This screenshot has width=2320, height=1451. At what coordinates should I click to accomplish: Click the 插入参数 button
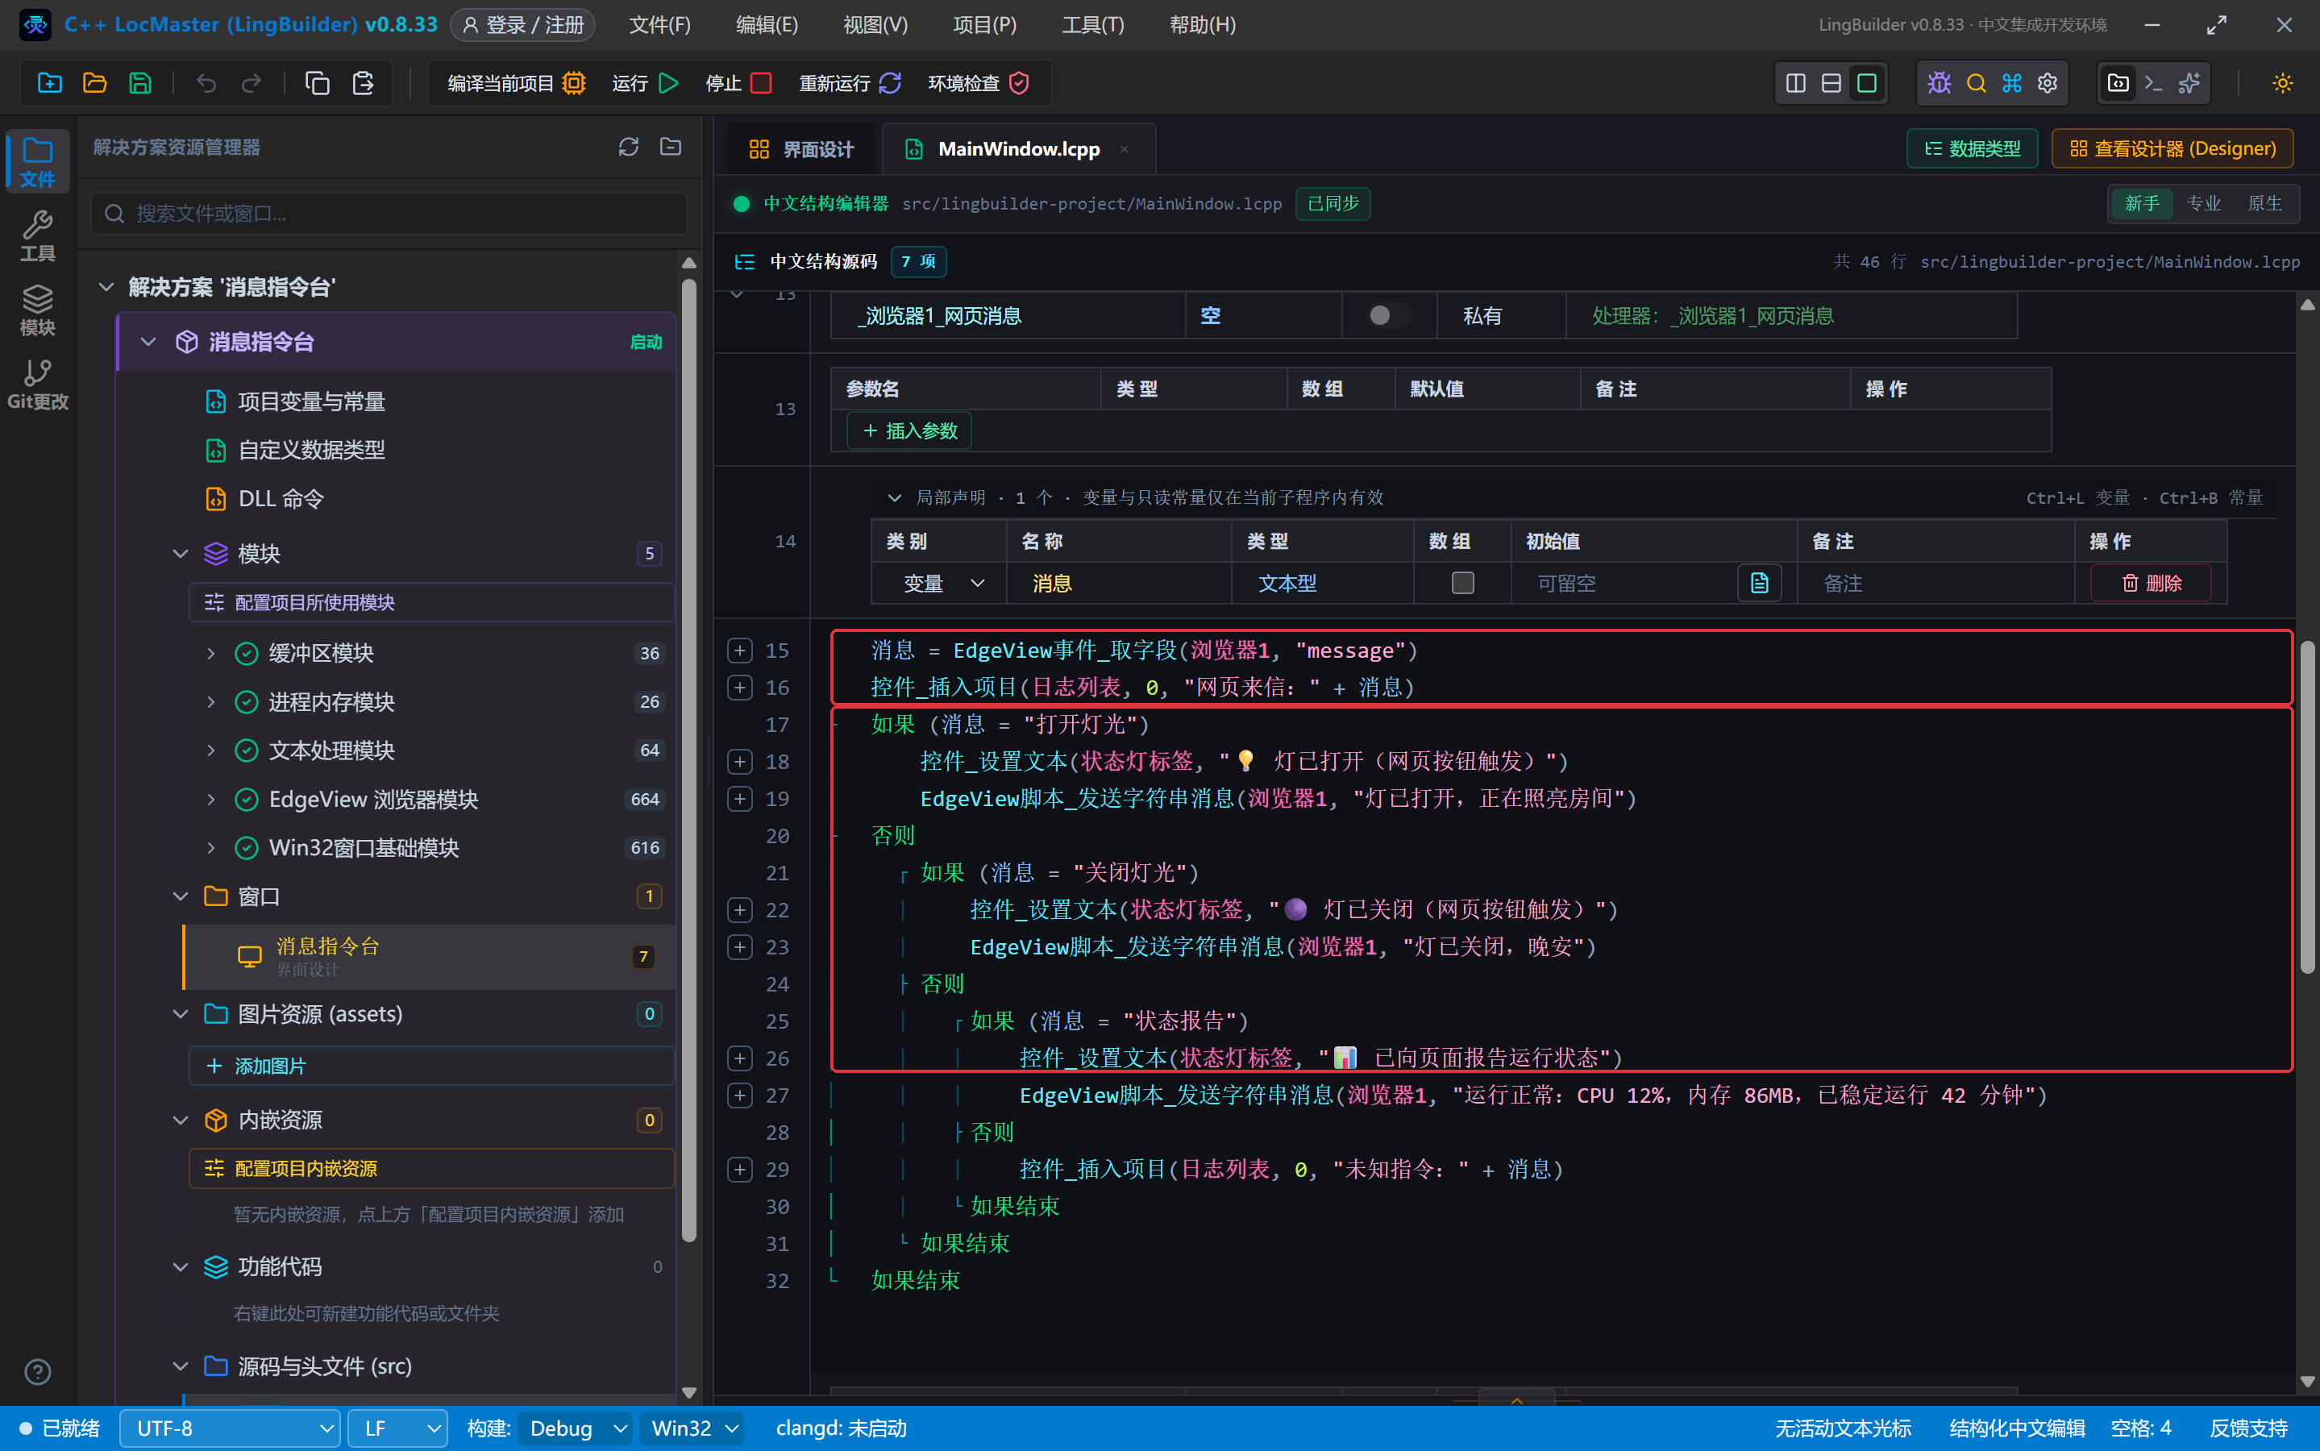[x=909, y=431]
